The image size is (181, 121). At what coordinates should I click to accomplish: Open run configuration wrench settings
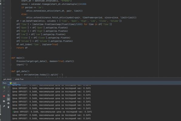tap(4, 91)
